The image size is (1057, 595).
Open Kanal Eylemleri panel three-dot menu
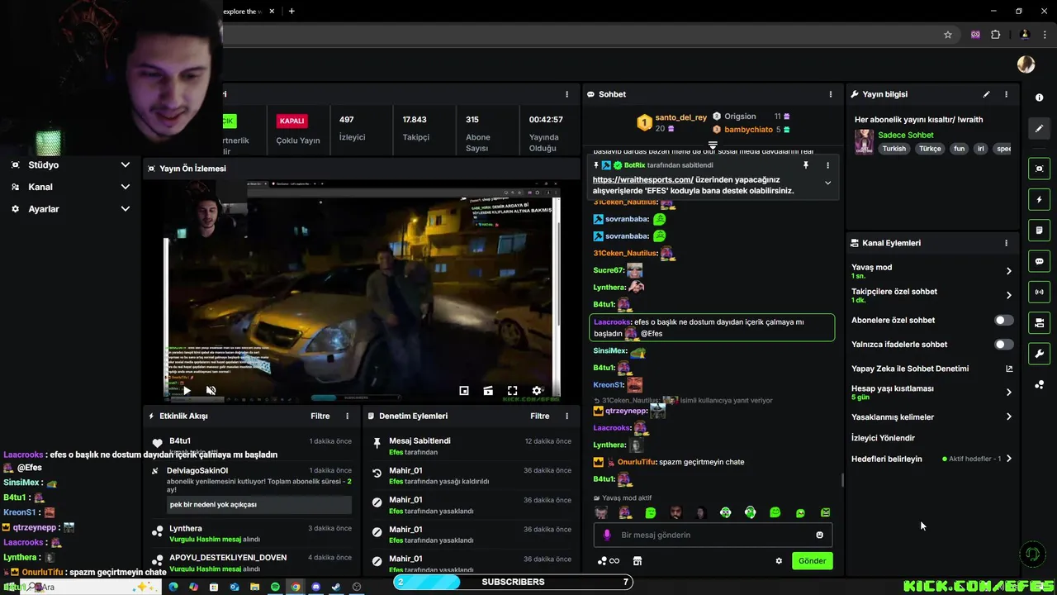click(x=1006, y=243)
